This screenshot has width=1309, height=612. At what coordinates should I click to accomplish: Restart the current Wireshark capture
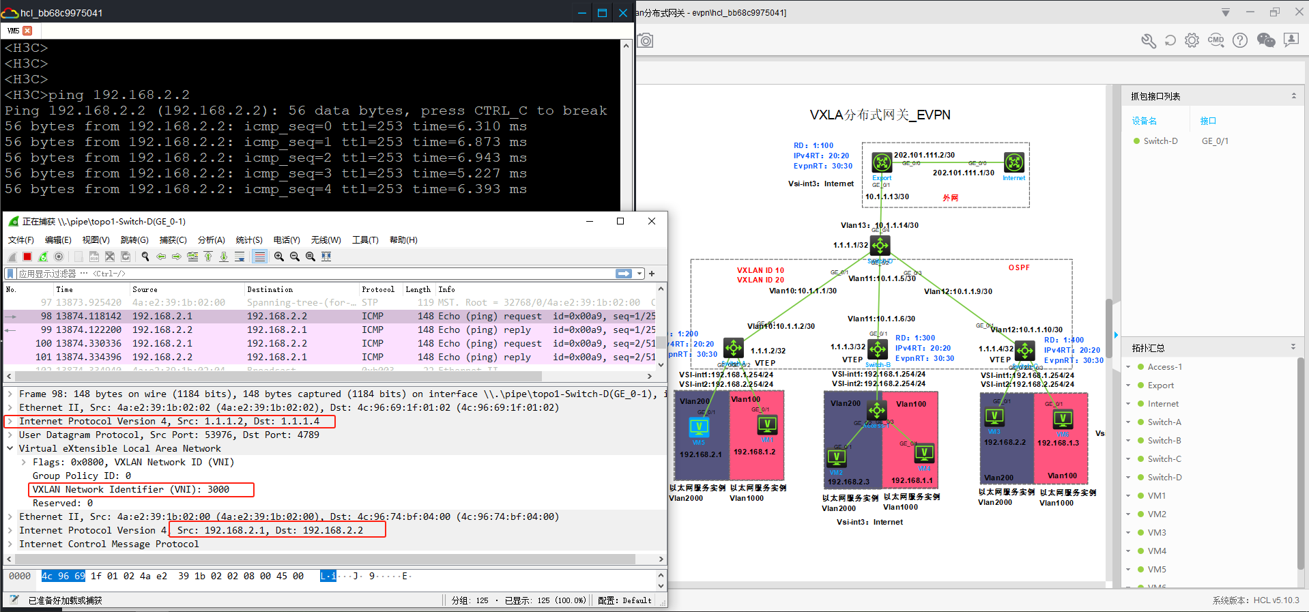(43, 257)
